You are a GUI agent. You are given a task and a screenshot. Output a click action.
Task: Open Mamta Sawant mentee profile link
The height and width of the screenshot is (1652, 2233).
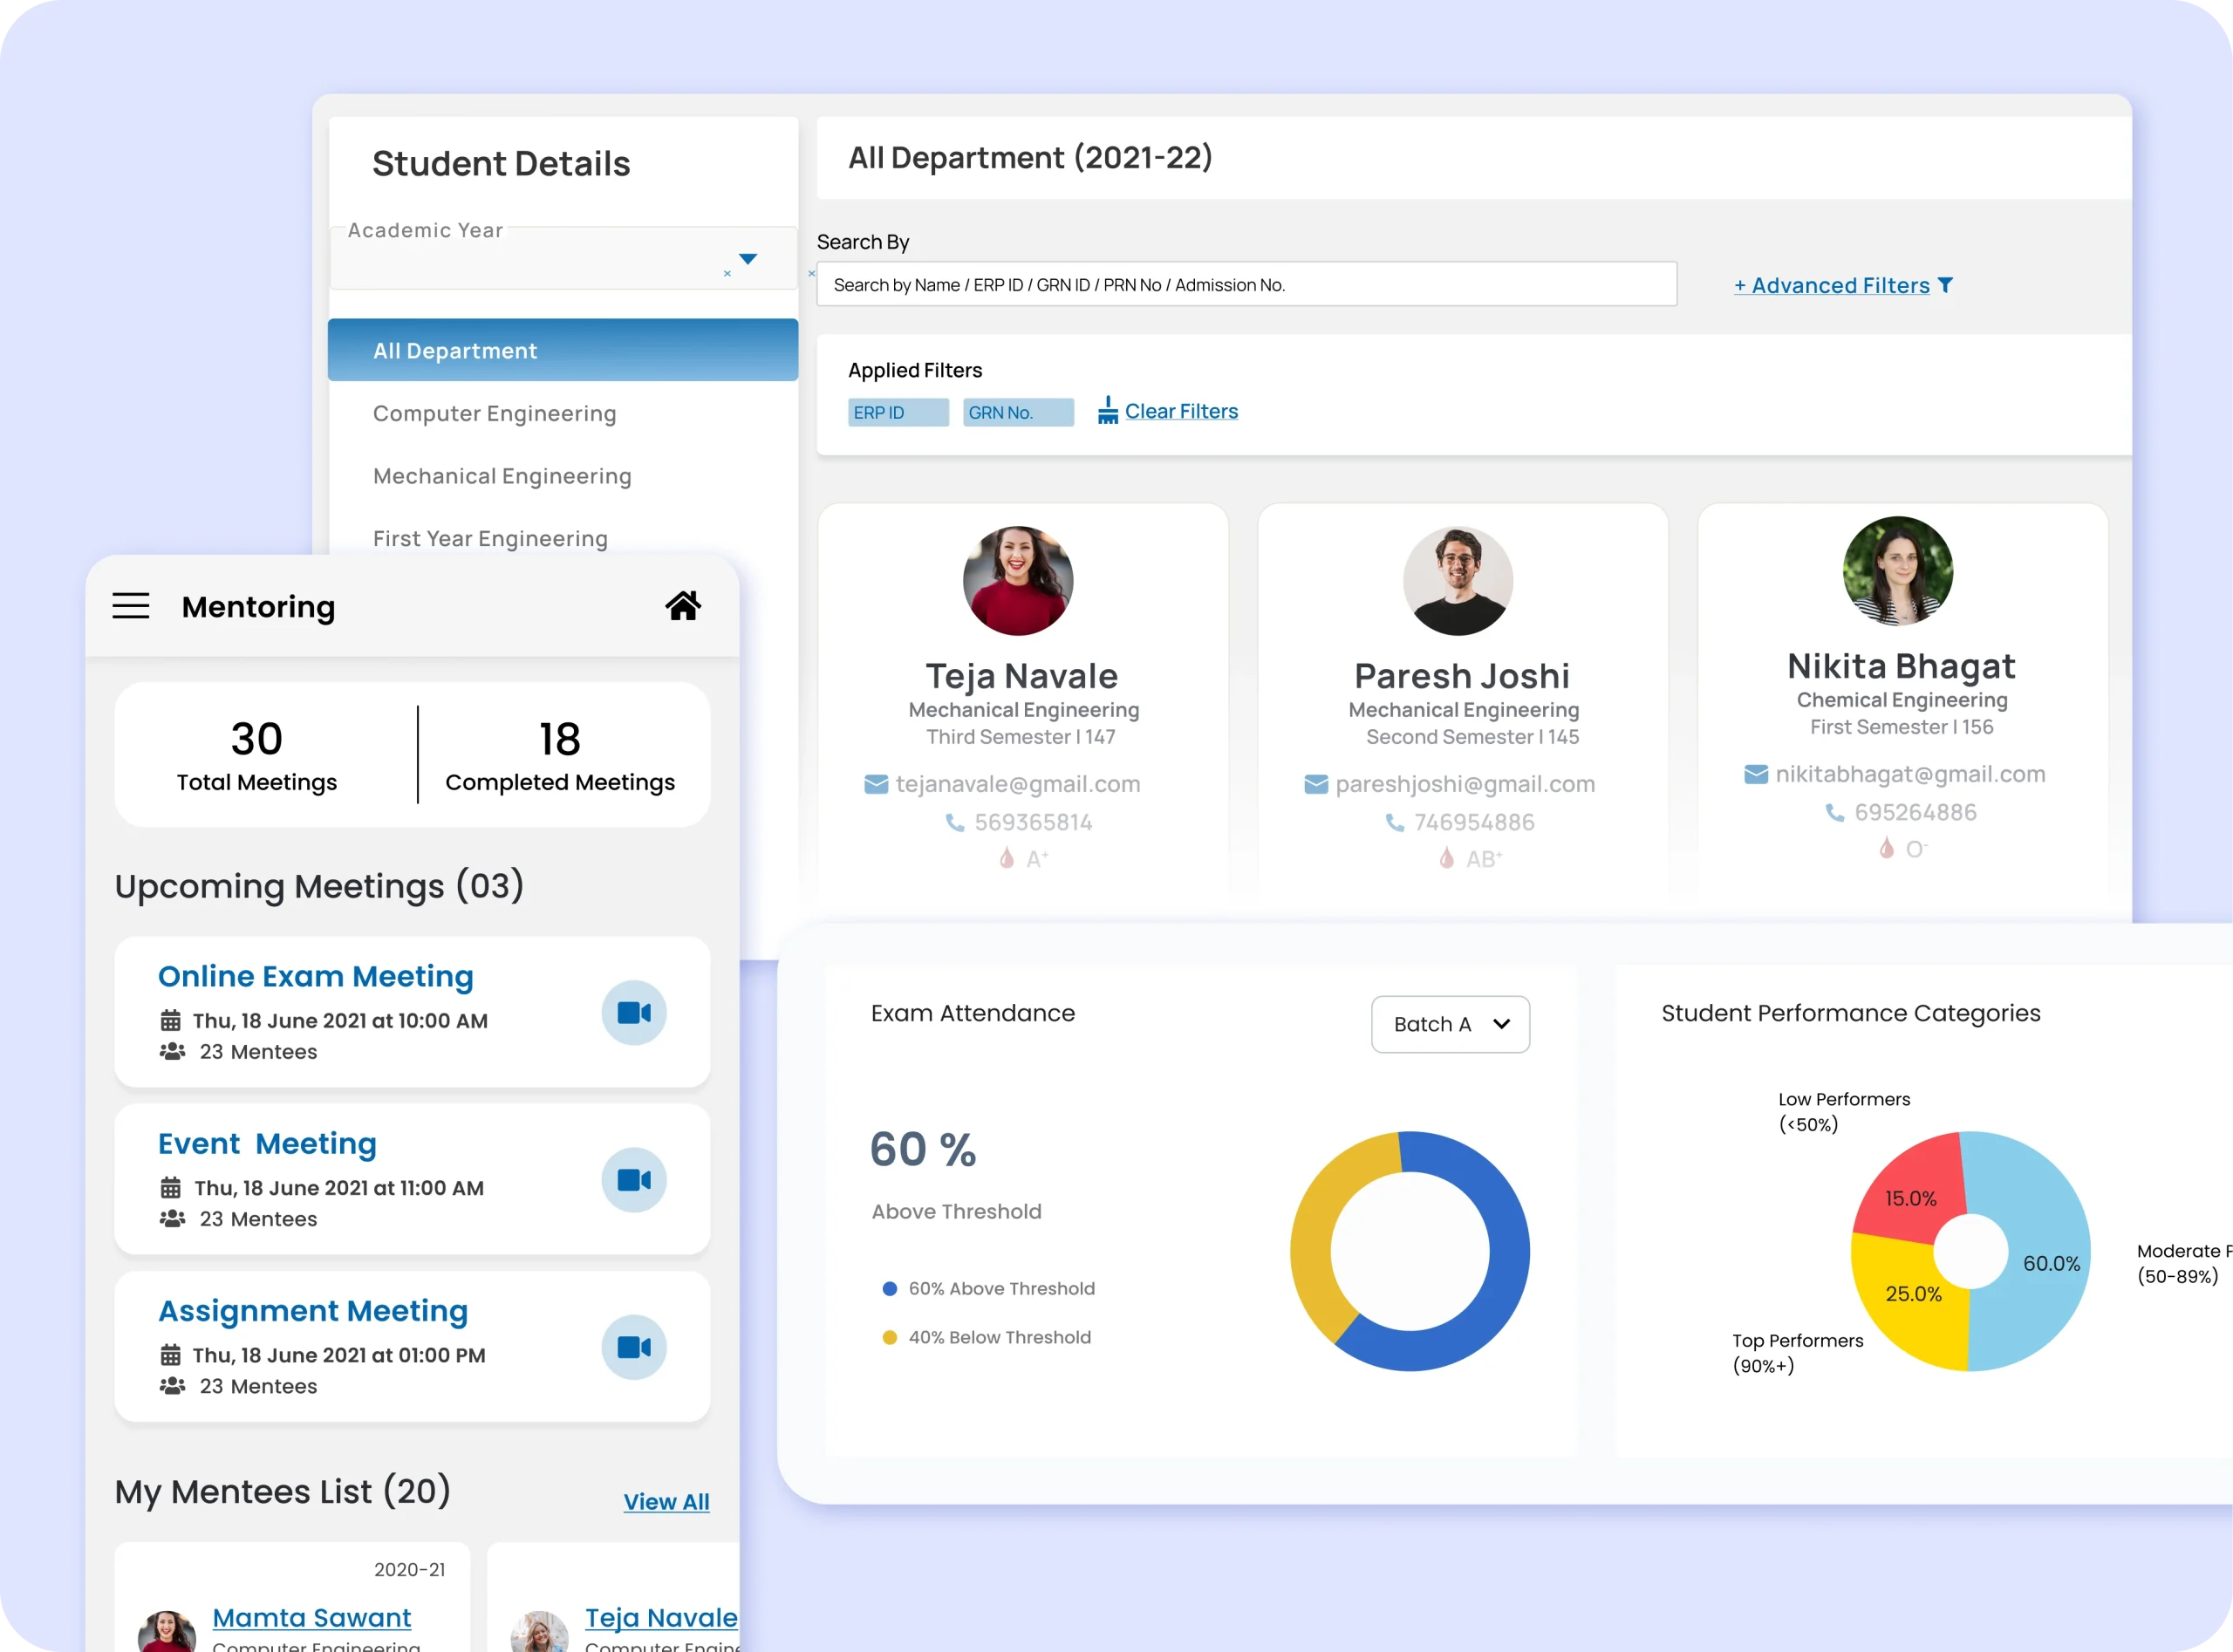[311, 1617]
